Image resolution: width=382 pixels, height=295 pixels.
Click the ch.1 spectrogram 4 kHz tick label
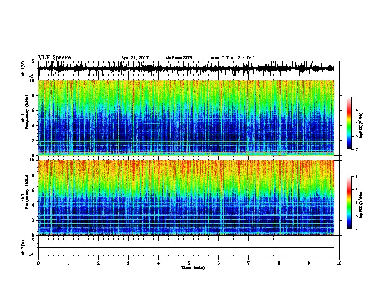click(x=34, y=126)
